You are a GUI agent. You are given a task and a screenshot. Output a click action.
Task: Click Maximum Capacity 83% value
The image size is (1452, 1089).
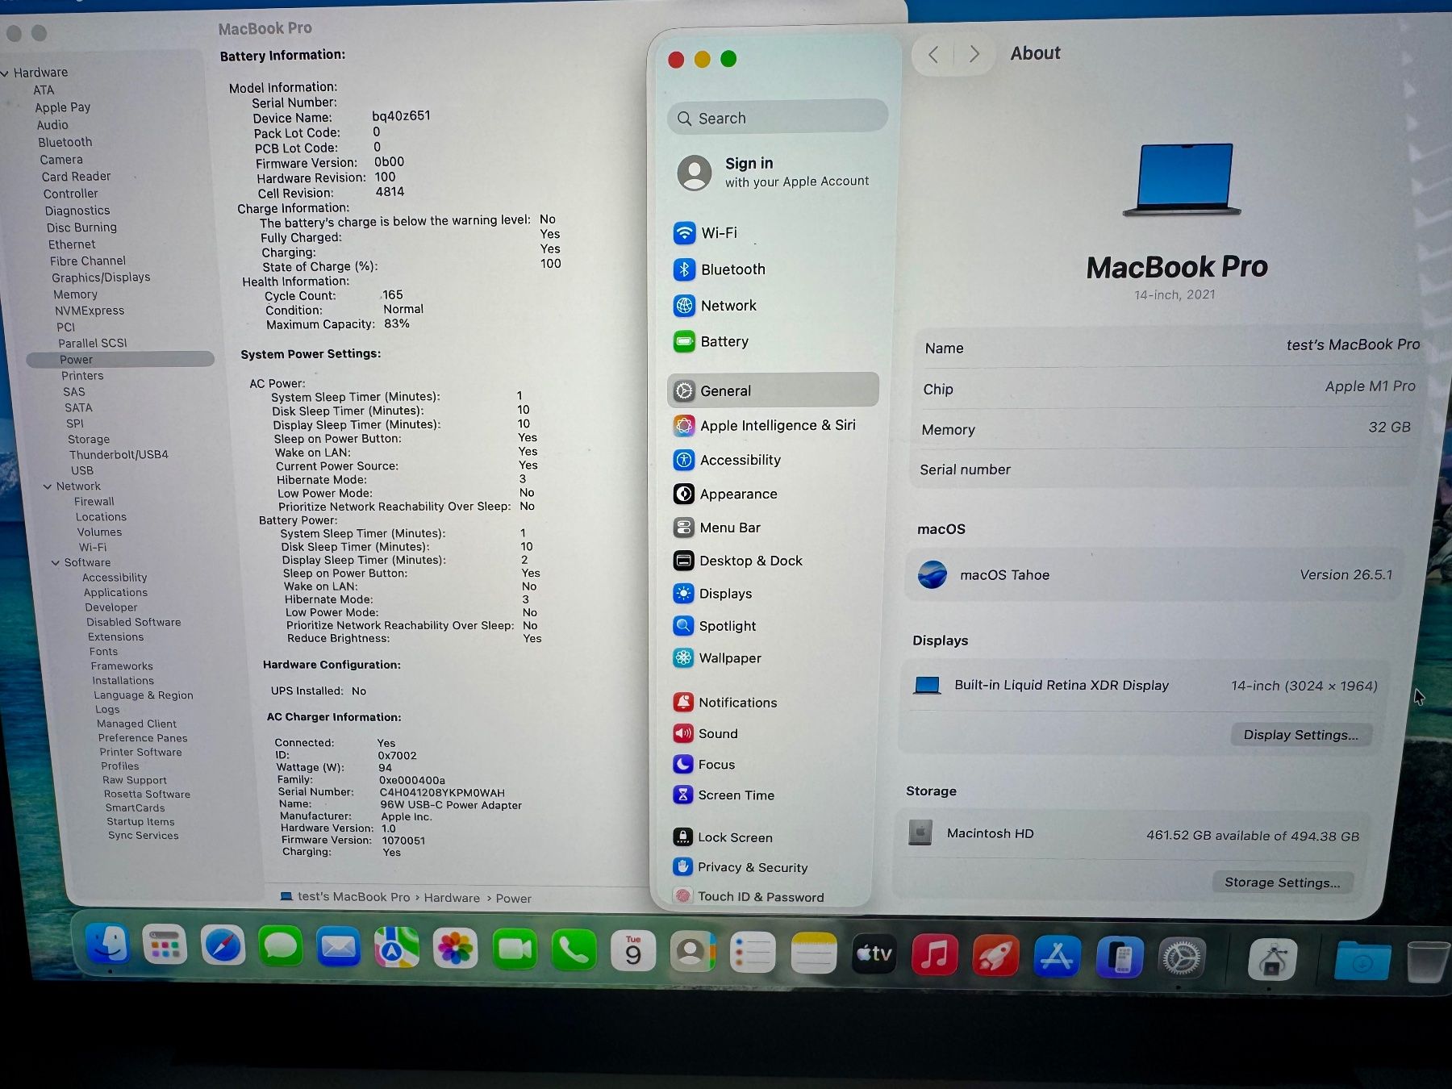point(397,323)
